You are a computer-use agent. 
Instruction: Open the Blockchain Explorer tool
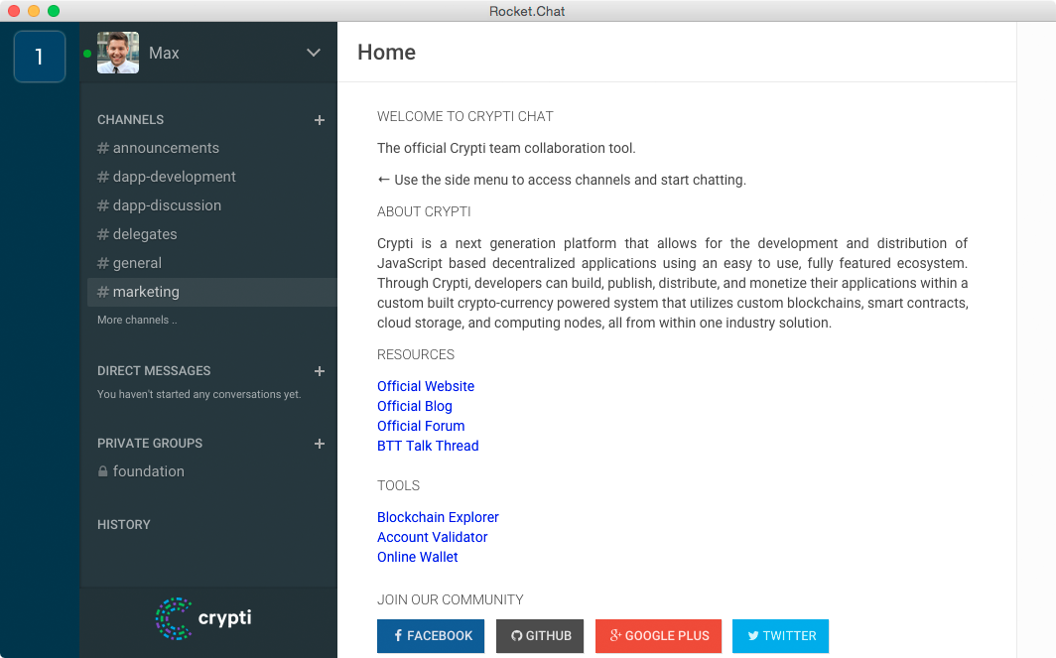(438, 517)
